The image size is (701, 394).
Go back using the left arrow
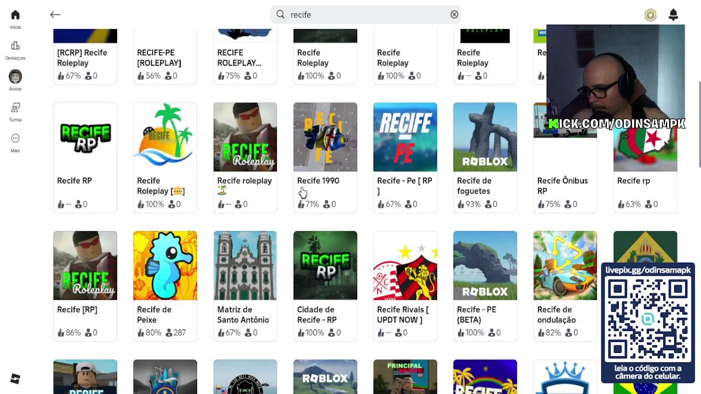pyautogui.click(x=55, y=15)
